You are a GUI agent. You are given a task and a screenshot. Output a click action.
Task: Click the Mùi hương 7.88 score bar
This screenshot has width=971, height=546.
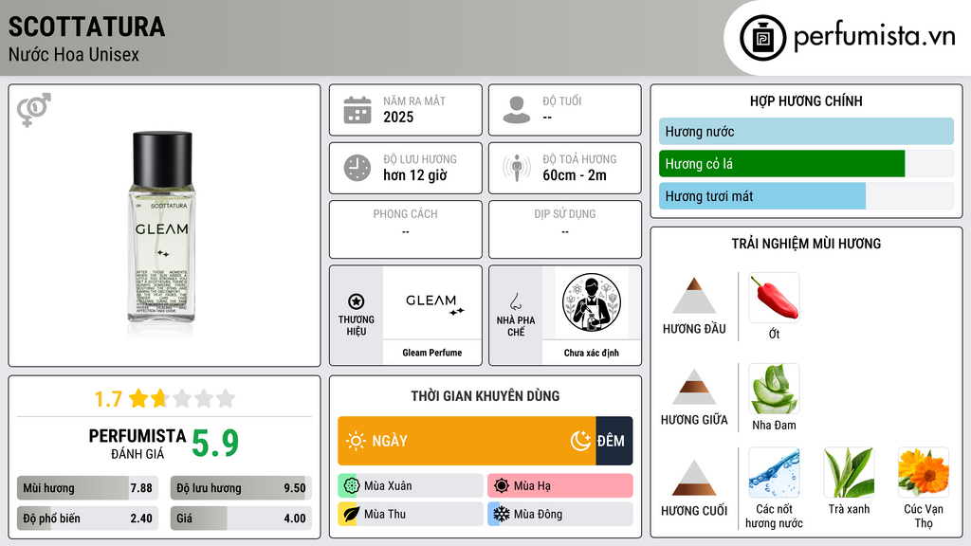pyautogui.click(x=87, y=488)
